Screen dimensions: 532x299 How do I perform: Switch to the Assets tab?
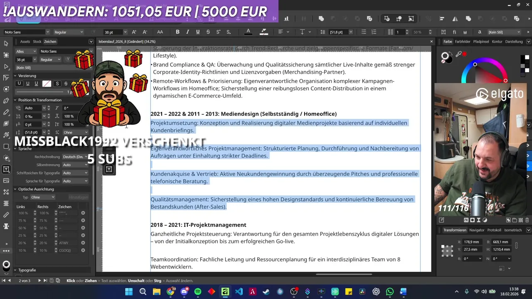[x=25, y=42]
